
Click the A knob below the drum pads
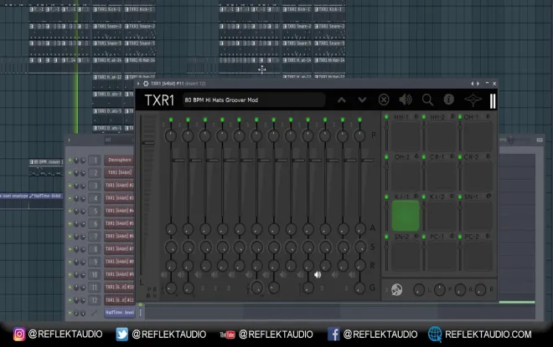(x=460, y=290)
